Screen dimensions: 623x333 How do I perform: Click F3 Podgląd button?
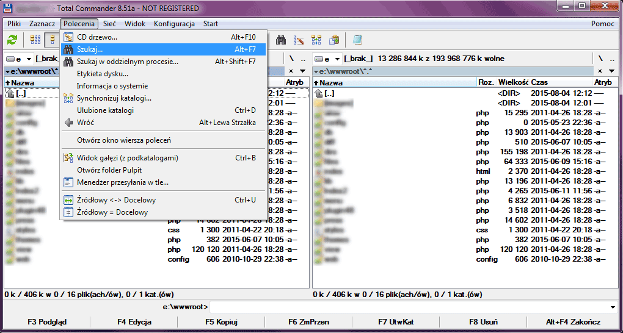[47, 322]
